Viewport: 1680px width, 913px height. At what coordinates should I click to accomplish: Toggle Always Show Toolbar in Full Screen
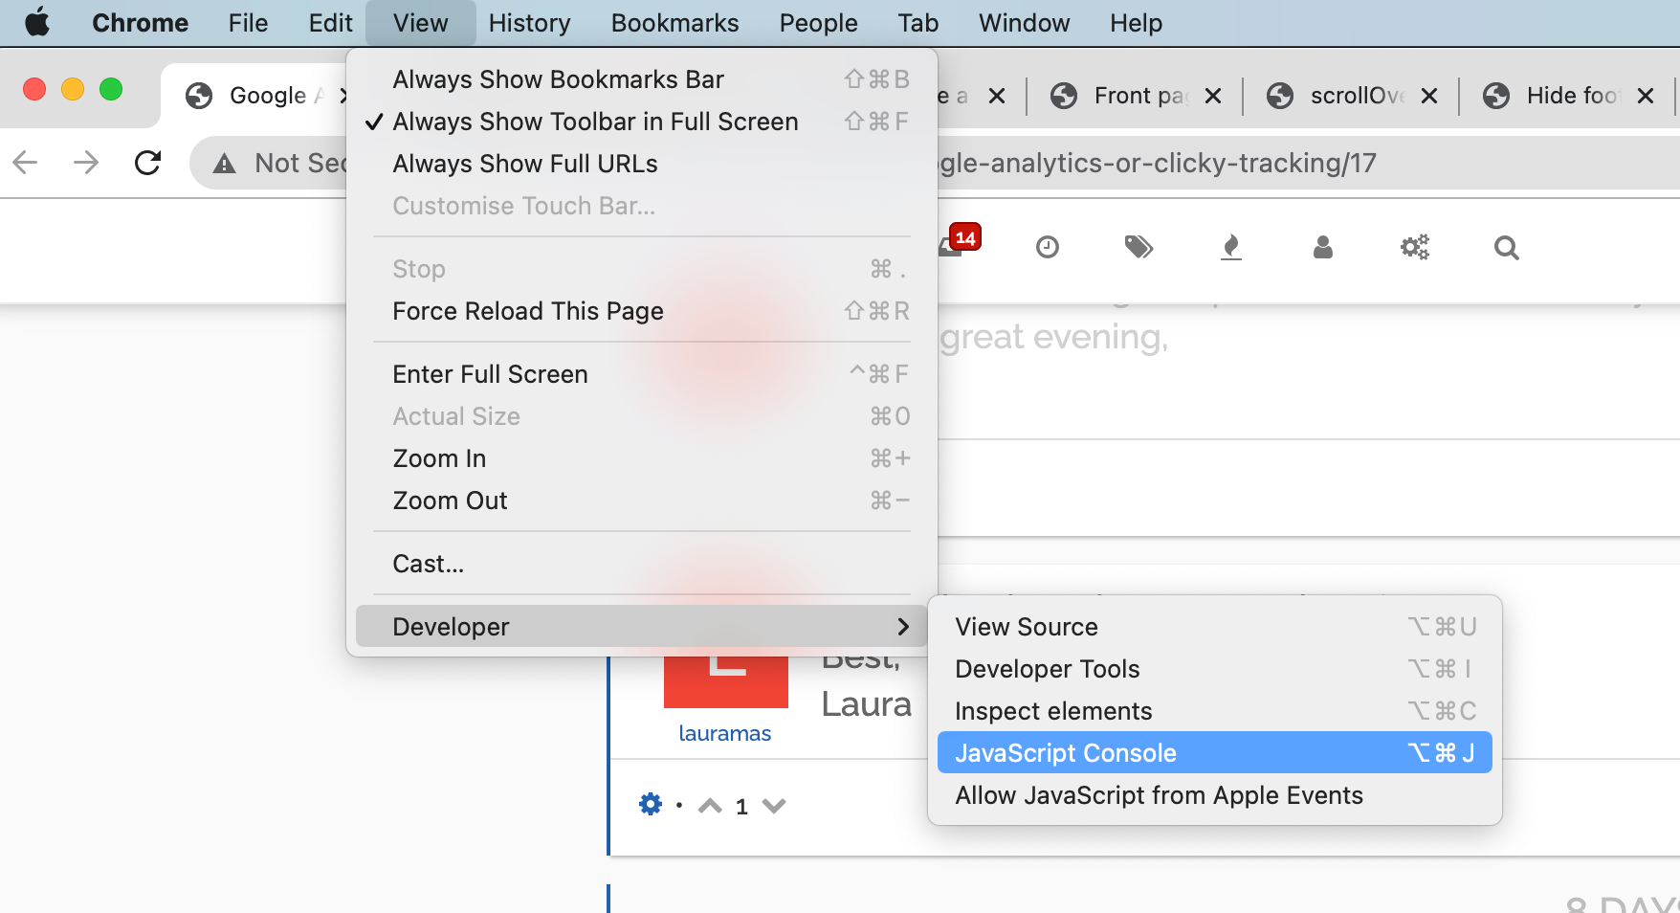coord(595,122)
